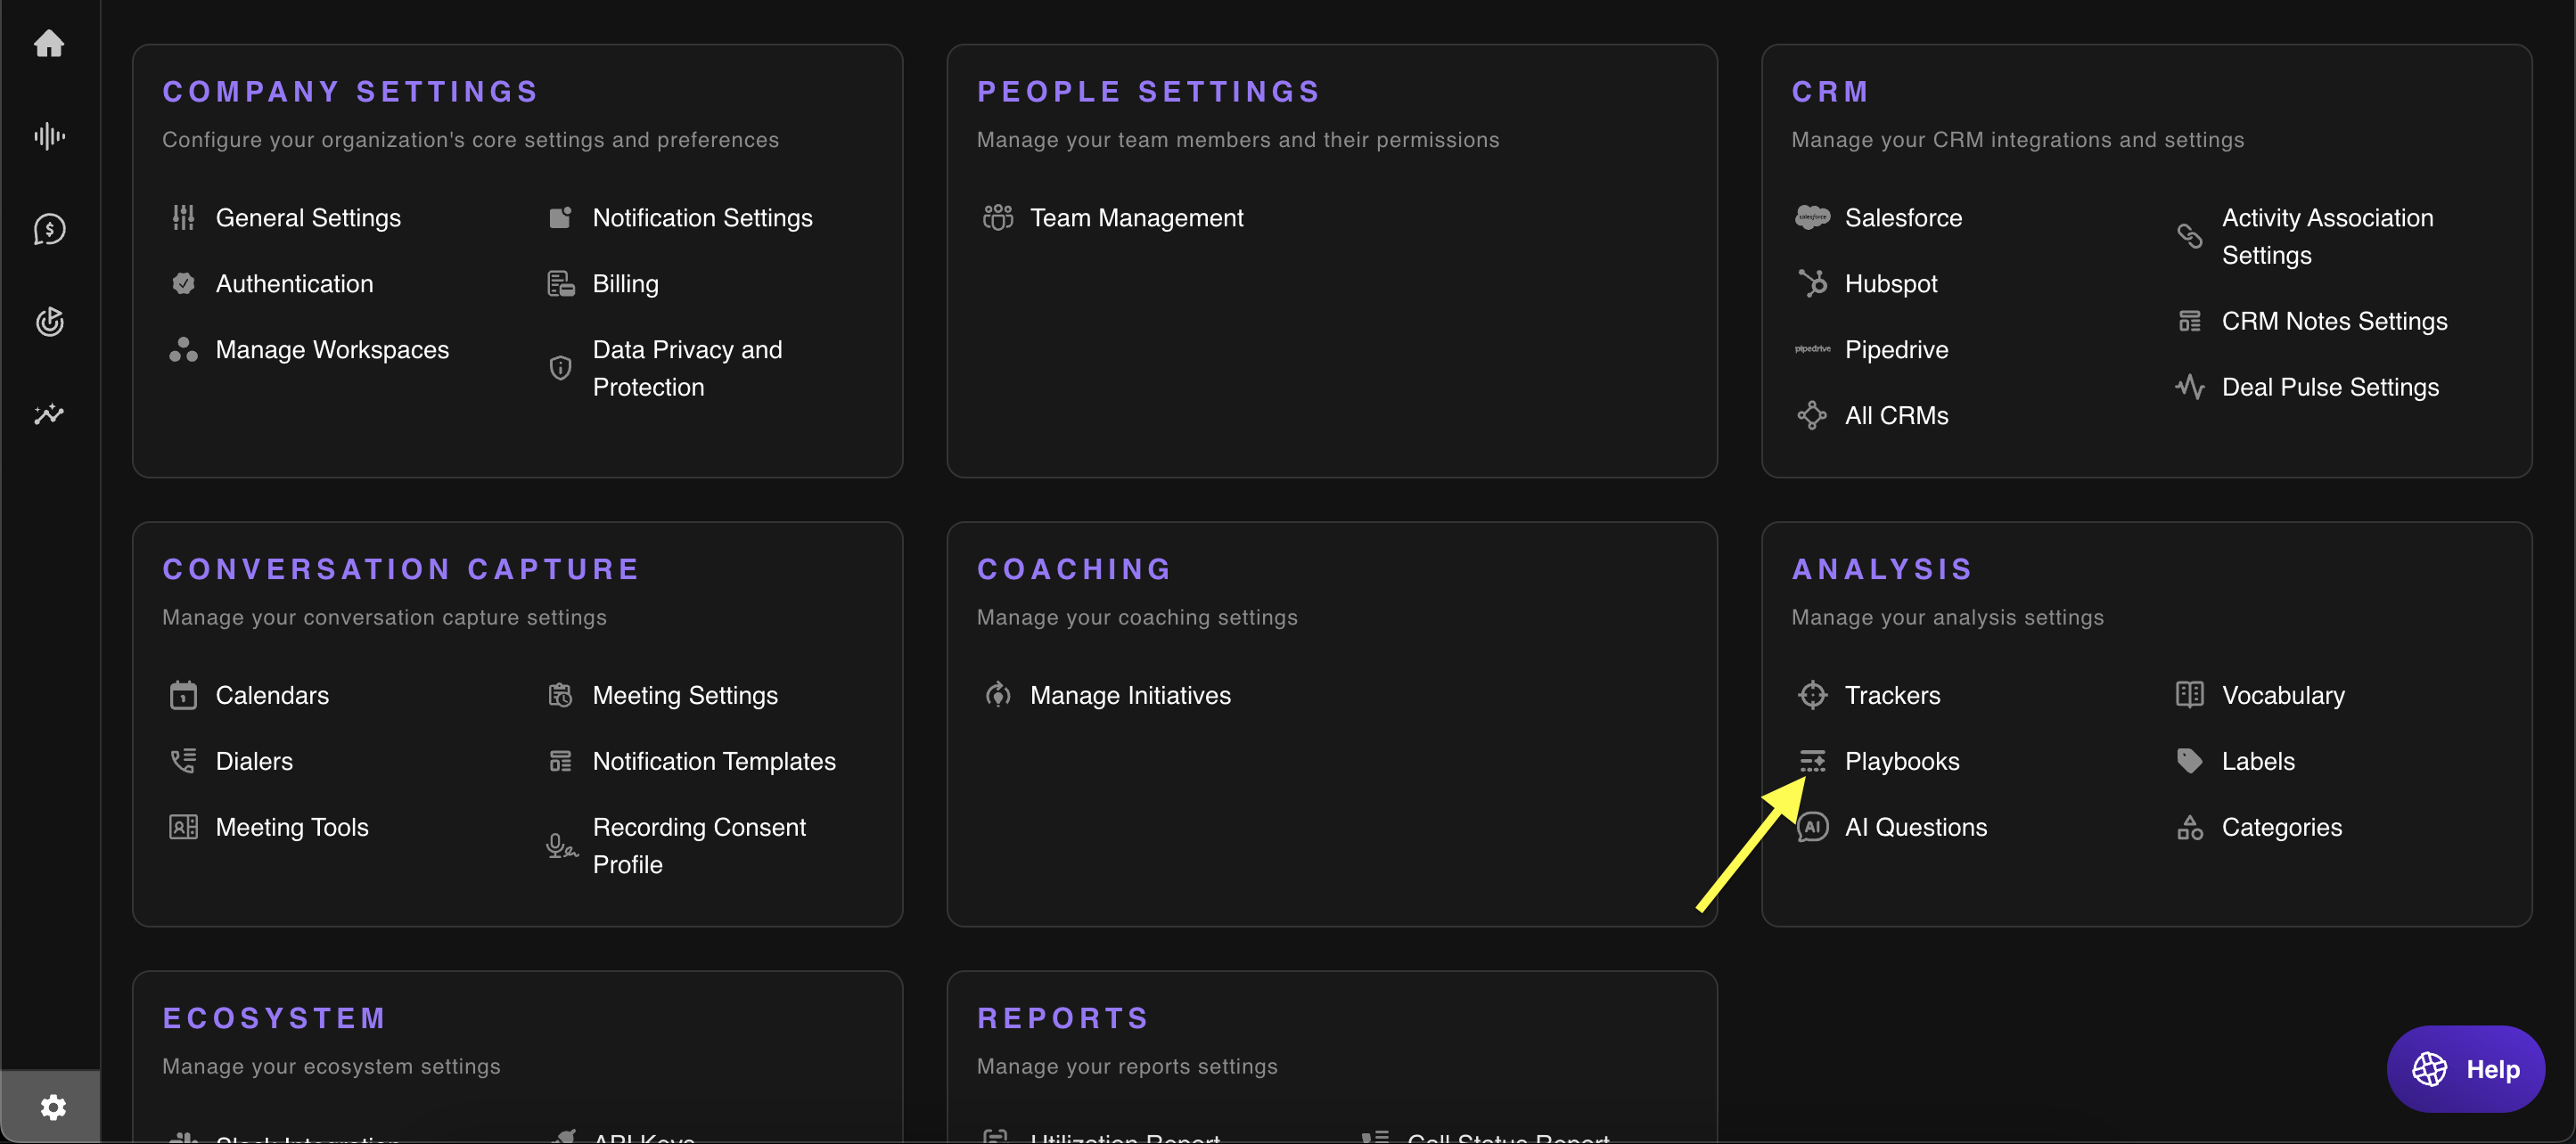Click the Trackers crosshair icon

[1812, 695]
